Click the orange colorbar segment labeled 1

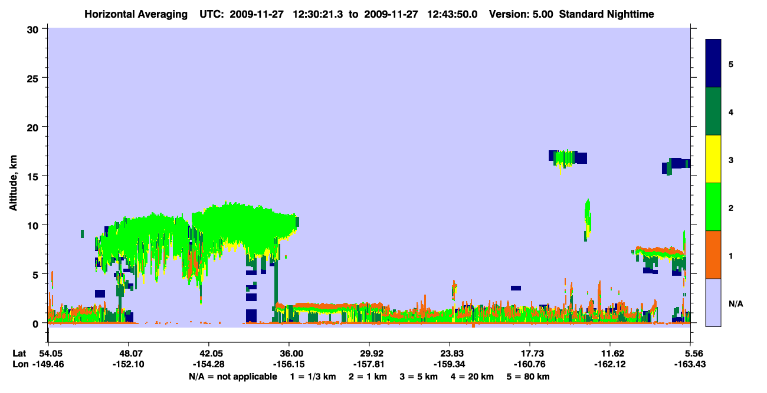713,255
